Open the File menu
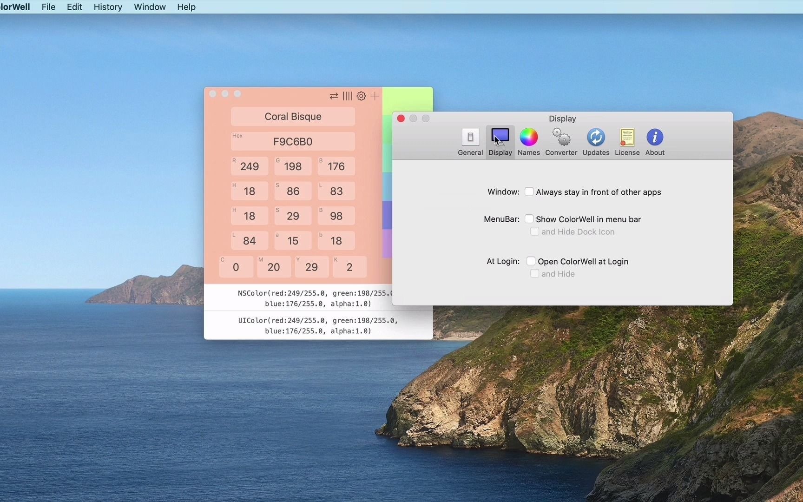Viewport: 803px width, 502px height. click(x=48, y=7)
